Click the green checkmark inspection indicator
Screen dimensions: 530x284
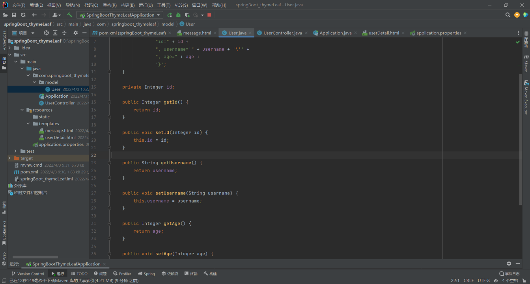[x=518, y=42]
